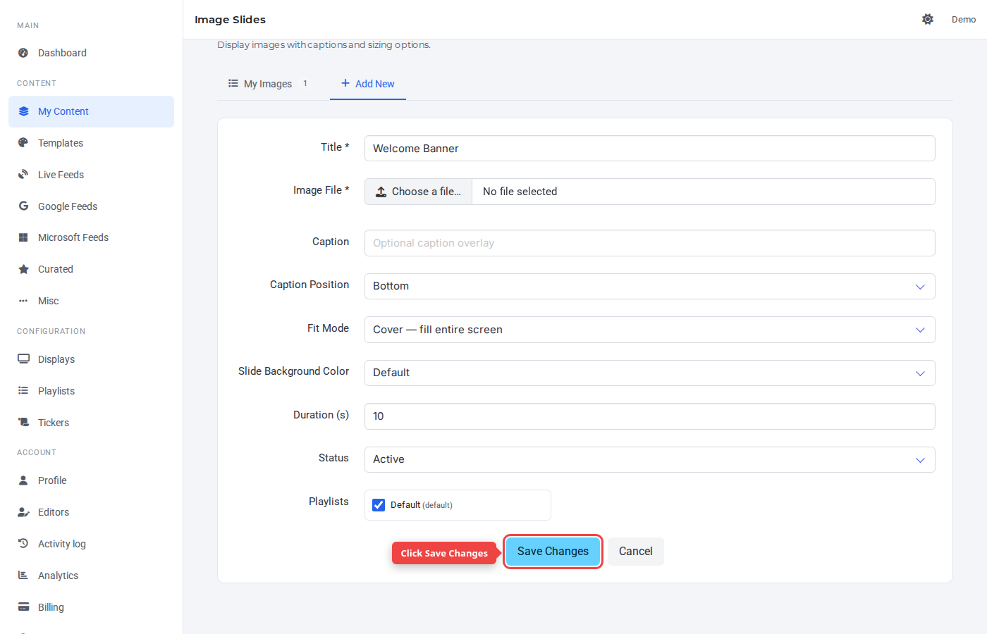Click the My Content layers icon
The height and width of the screenshot is (634, 987).
coord(23,111)
